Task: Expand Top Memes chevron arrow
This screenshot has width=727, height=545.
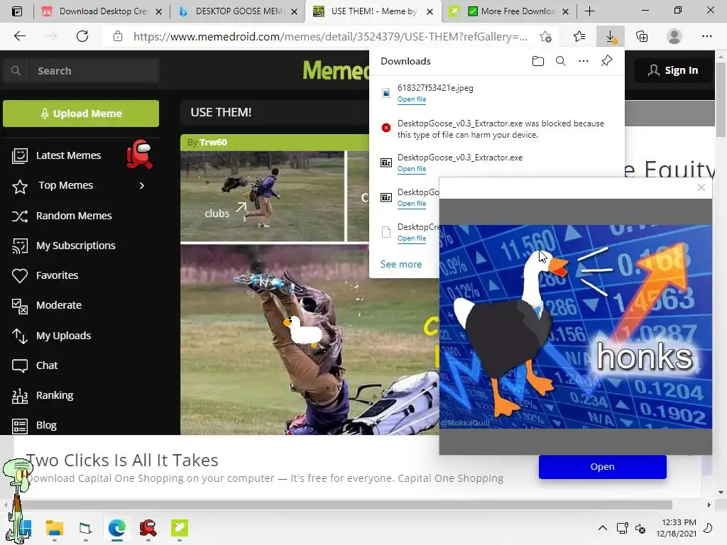Action: click(x=142, y=185)
